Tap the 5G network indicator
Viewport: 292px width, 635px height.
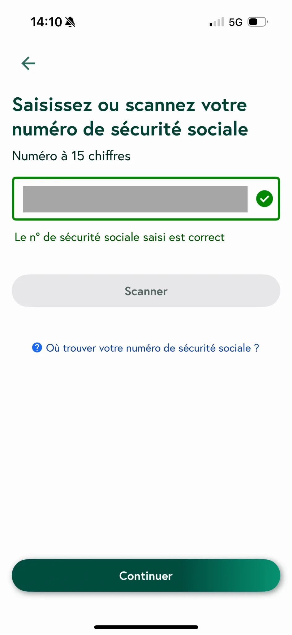235,22
